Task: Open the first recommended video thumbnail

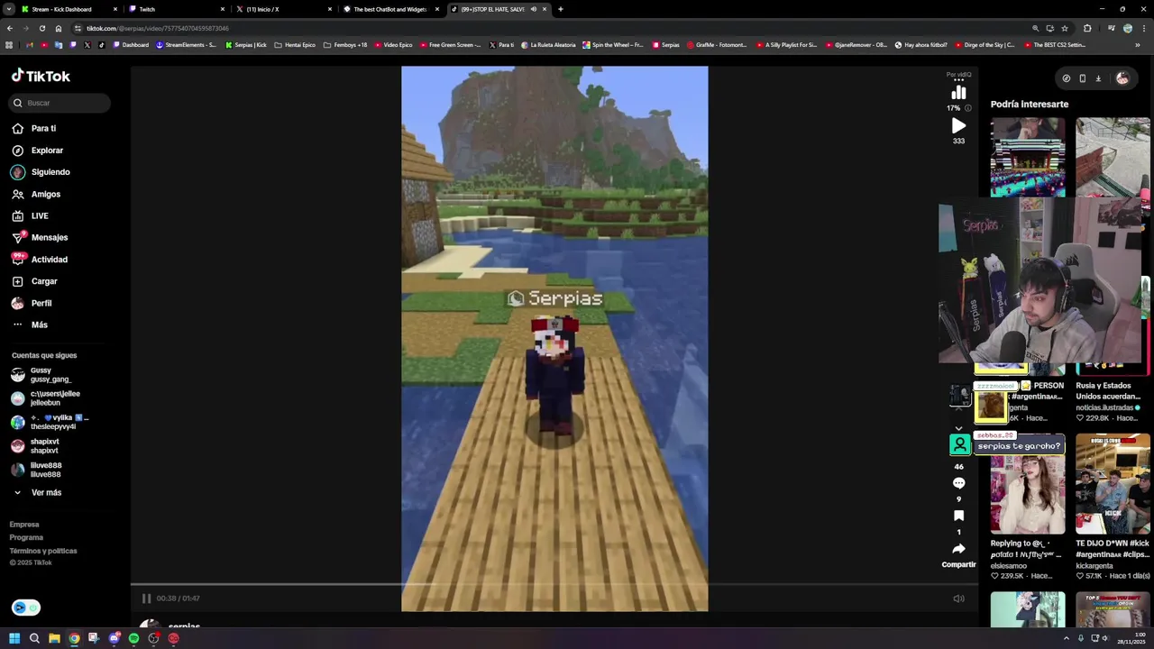Action: point(1028,157)
